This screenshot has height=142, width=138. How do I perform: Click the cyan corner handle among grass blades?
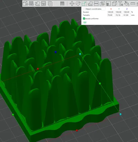[x=80, y=54]
